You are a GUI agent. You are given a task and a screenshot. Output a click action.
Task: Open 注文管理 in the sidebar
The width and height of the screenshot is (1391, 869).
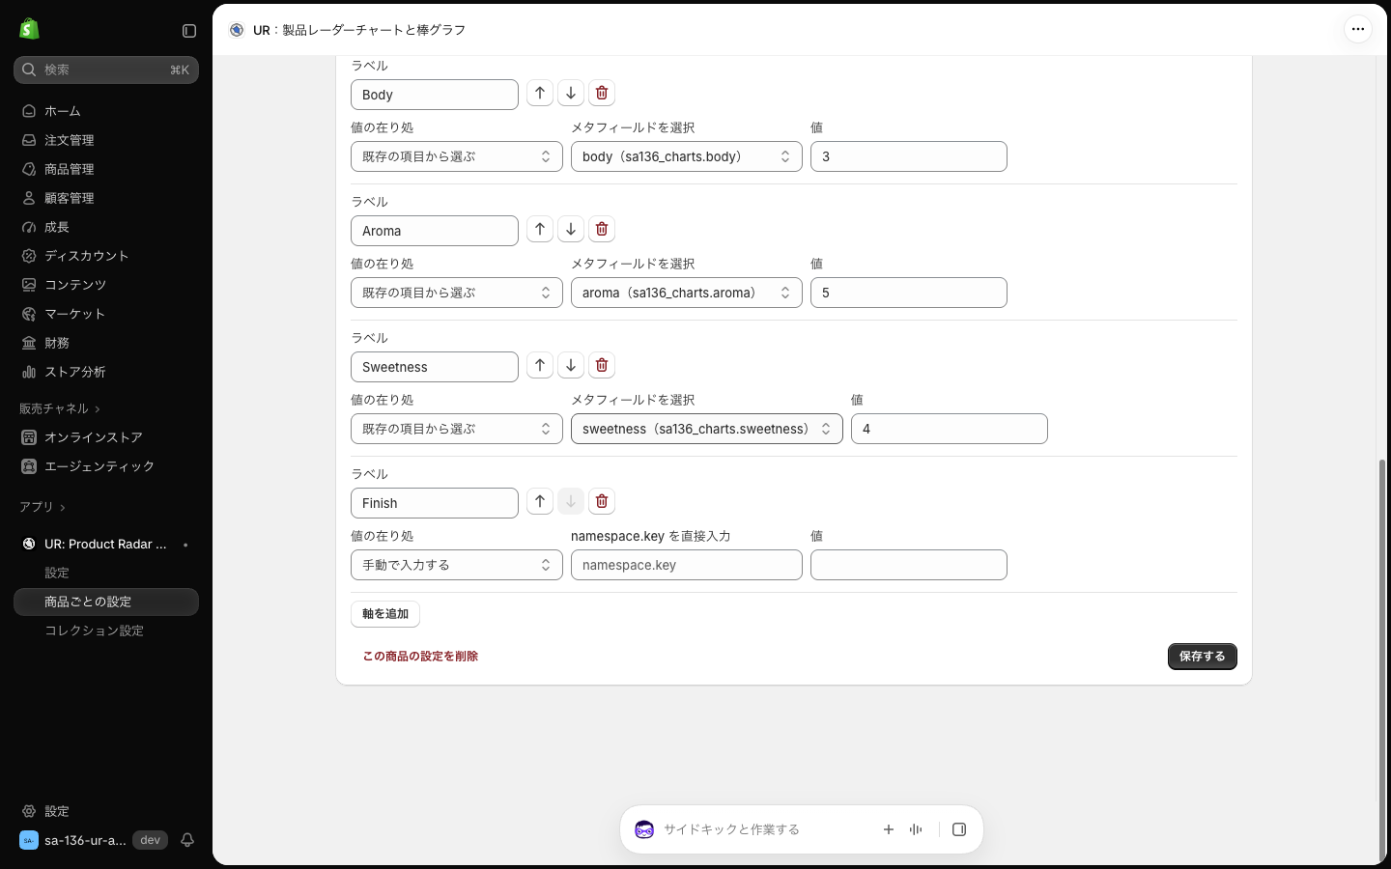pyautogui.click(x=106, y=140)
